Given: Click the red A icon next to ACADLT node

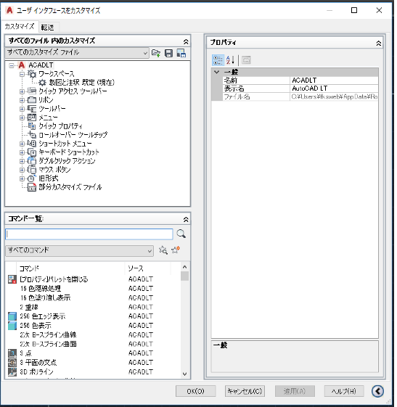Looking at the screenshot, I should [22, 65].
